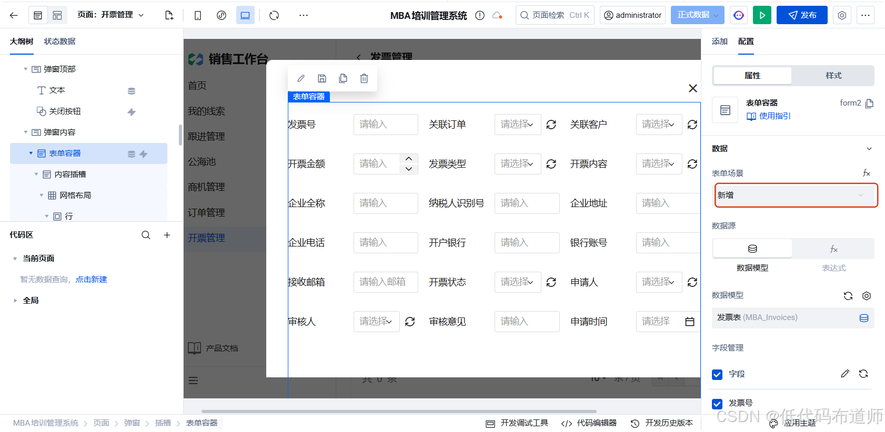This screenshot has height=432, width=885.
Task: Select the 属性 tab
Action: coord(752,75)
